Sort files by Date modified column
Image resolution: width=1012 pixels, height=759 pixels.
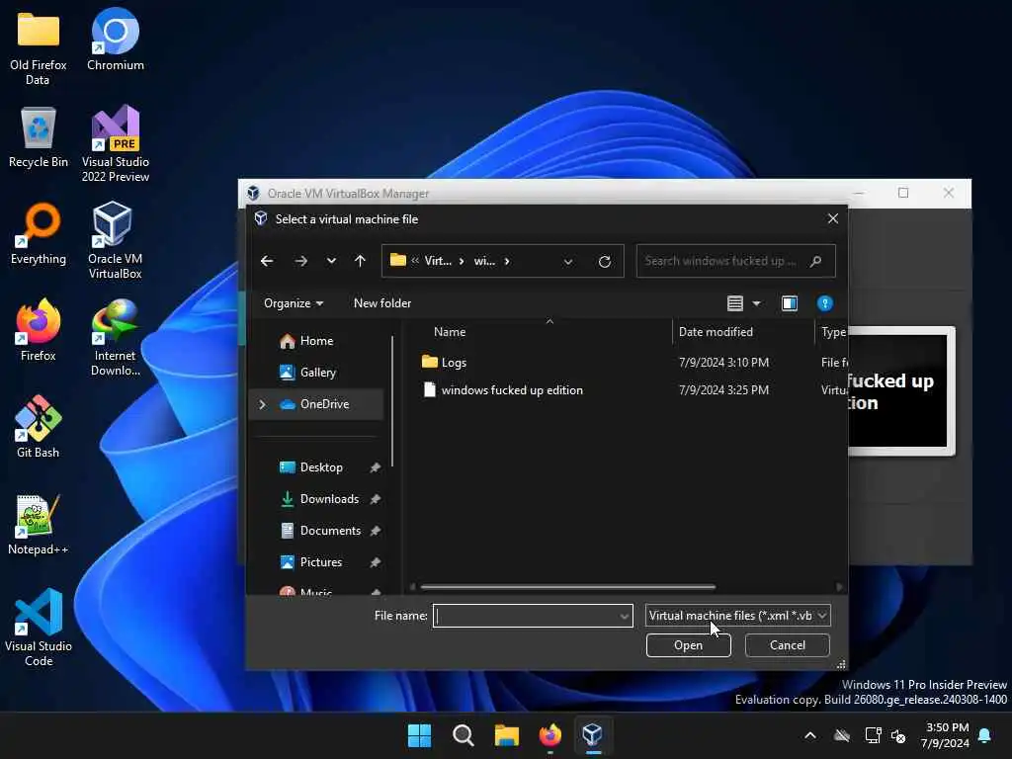(x=716, y=332)
